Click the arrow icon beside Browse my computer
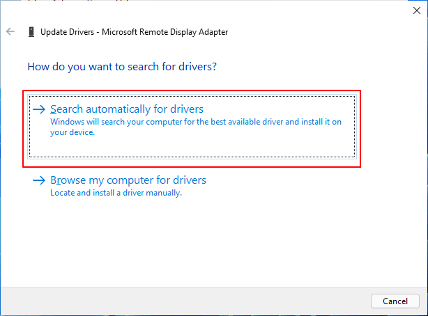This screenshot has width=428, height=316. 39,180
